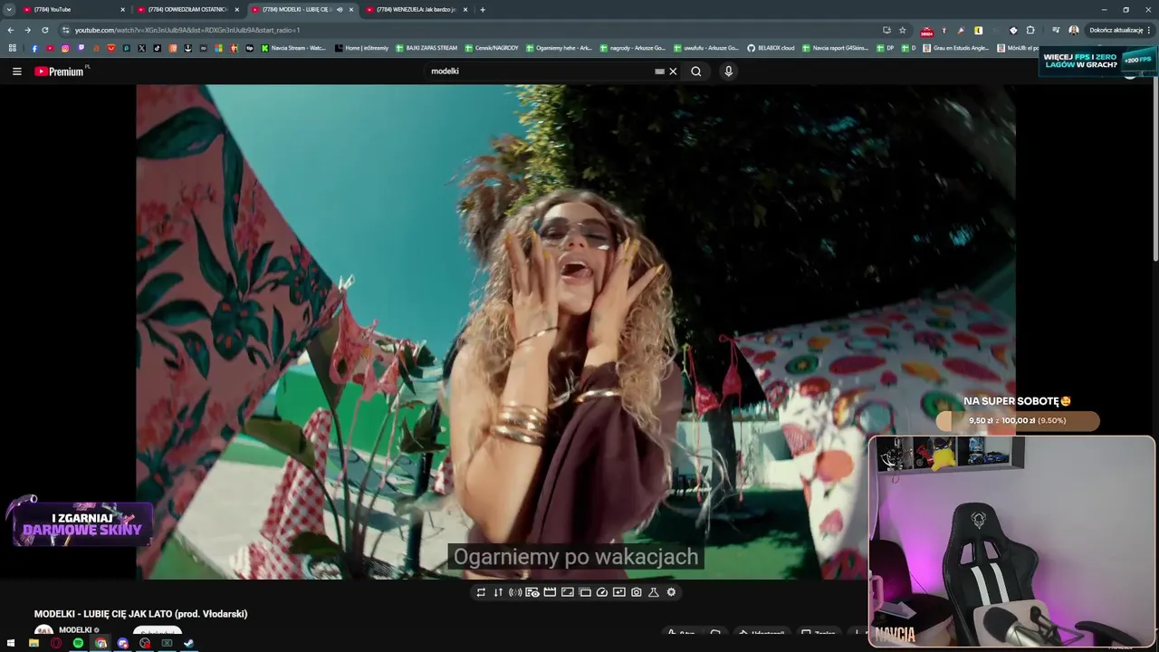Open the apps grid in bookmarks bar
The height and width of the screenshot is (652, 1159).
pyautogui.click(x=13, y=48)
